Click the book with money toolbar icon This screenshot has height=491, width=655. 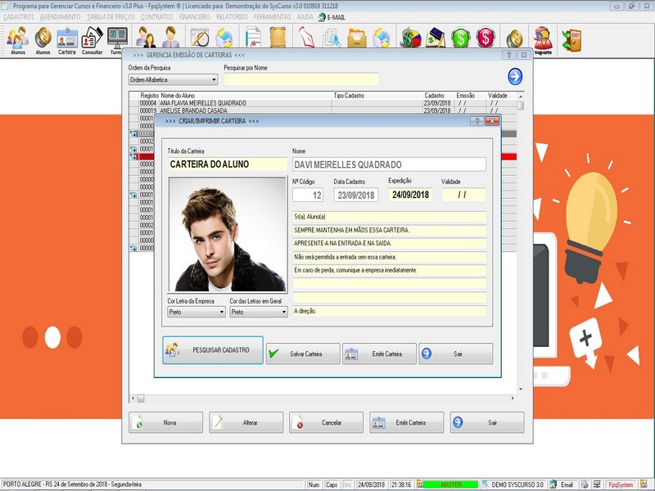[436, 38]
